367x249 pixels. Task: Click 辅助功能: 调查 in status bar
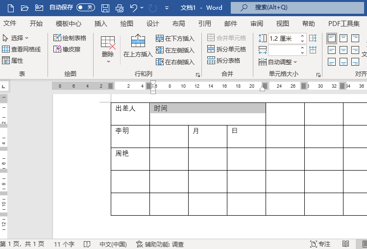[x=160, y=244]
